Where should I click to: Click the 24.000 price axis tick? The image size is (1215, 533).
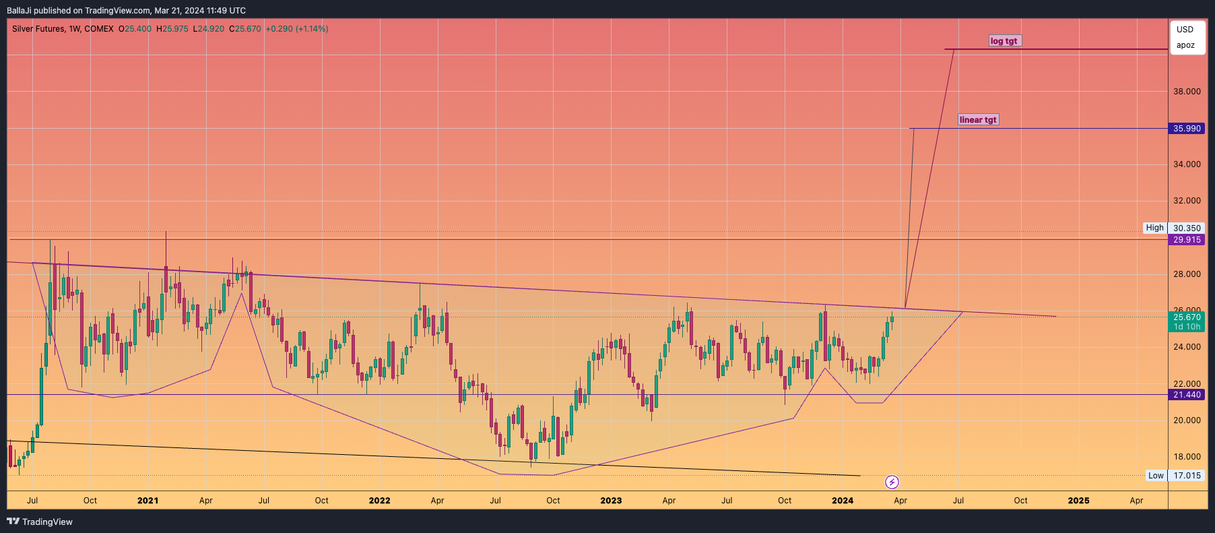(1187, 347)
